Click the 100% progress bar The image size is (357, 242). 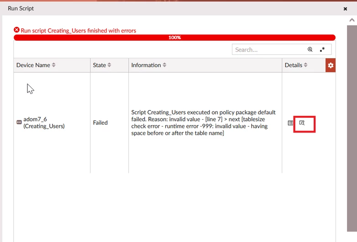pos(174,37)
